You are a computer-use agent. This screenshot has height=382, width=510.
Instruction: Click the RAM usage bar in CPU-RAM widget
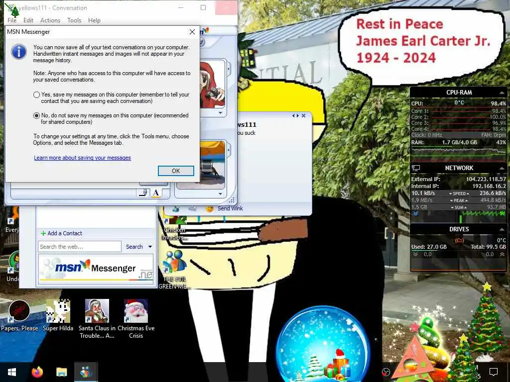pos(458,146)
